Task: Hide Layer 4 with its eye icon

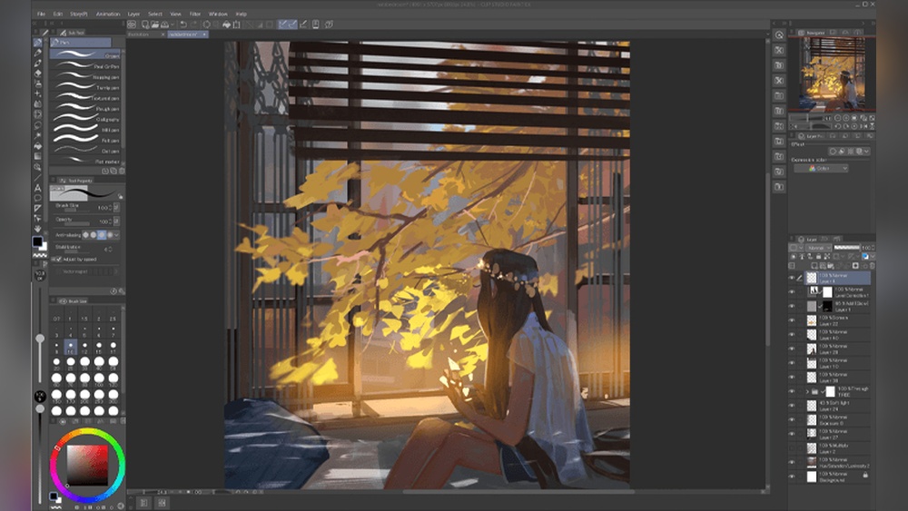Action: coord(792,278)
